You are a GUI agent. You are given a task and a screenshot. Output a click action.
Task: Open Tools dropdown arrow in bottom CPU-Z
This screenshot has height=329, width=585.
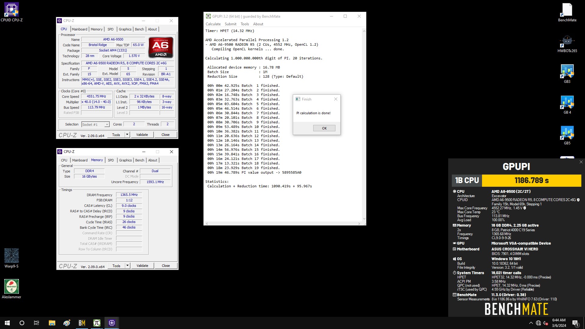127,266
